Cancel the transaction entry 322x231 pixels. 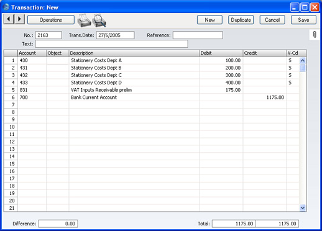(x=272, y=20)
